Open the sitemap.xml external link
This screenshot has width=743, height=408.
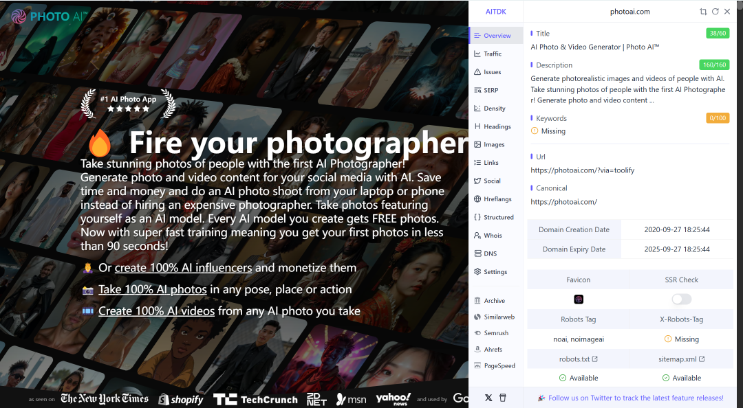click(x=681, y=359)
